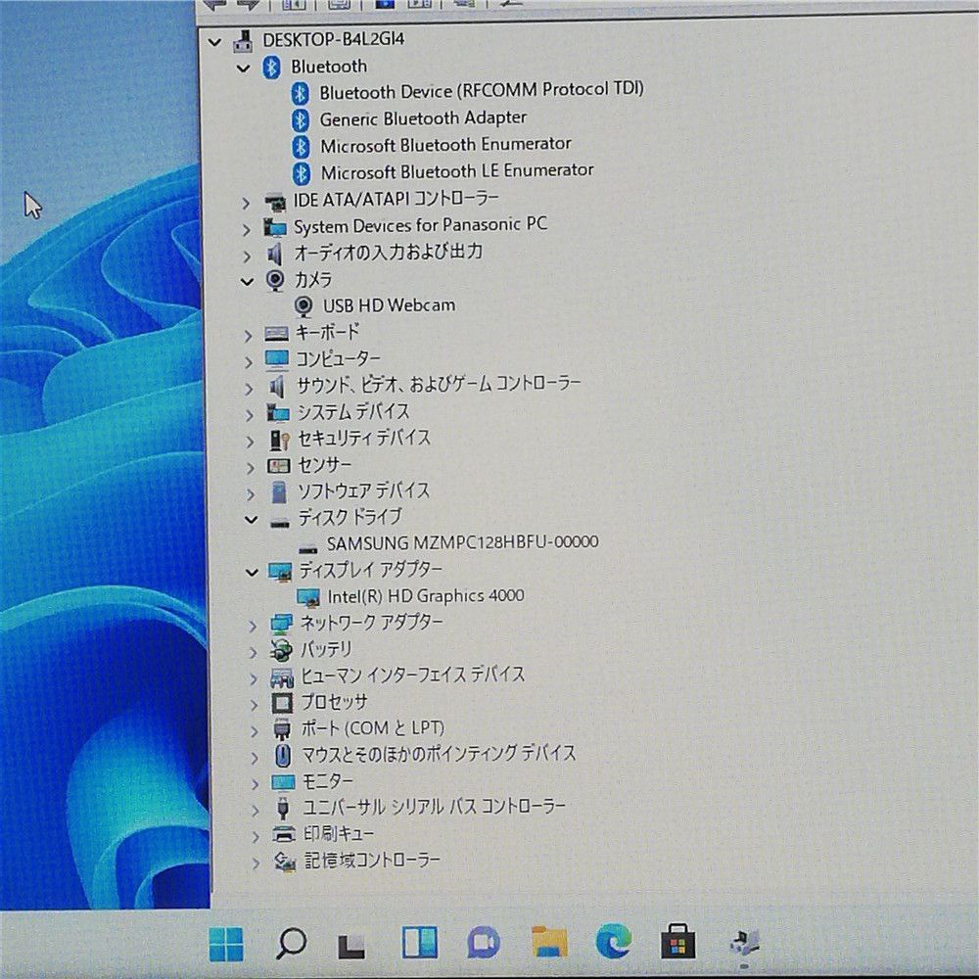Click the ソフトウェア デバイス icon
Viewport: 979px width, 979px height.
pyautogui.click(x=279, y=492)
